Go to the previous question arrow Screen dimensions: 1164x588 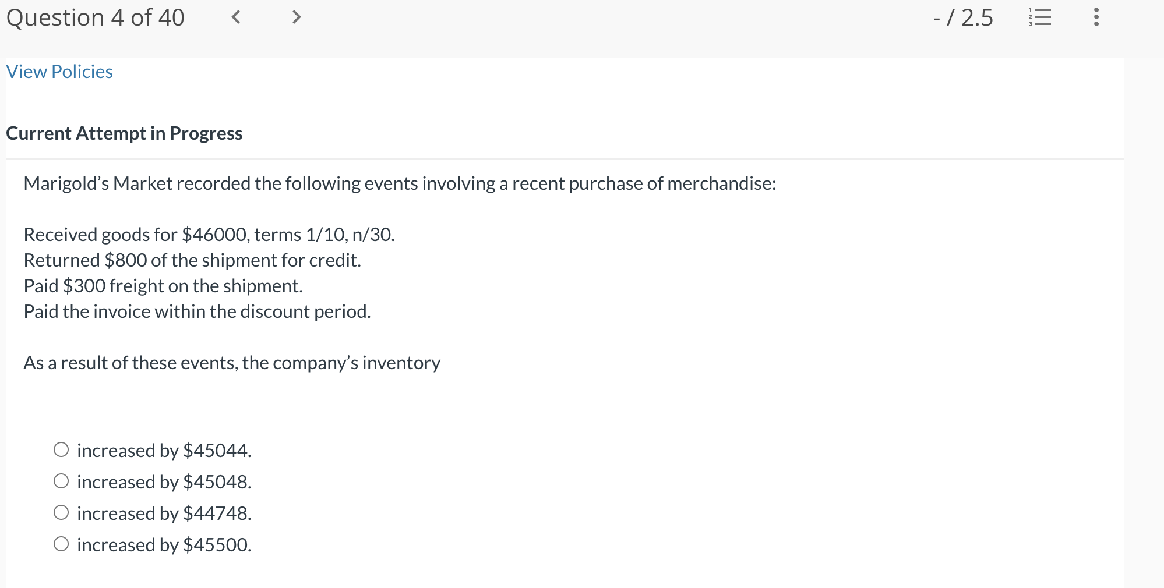[236, 17]
